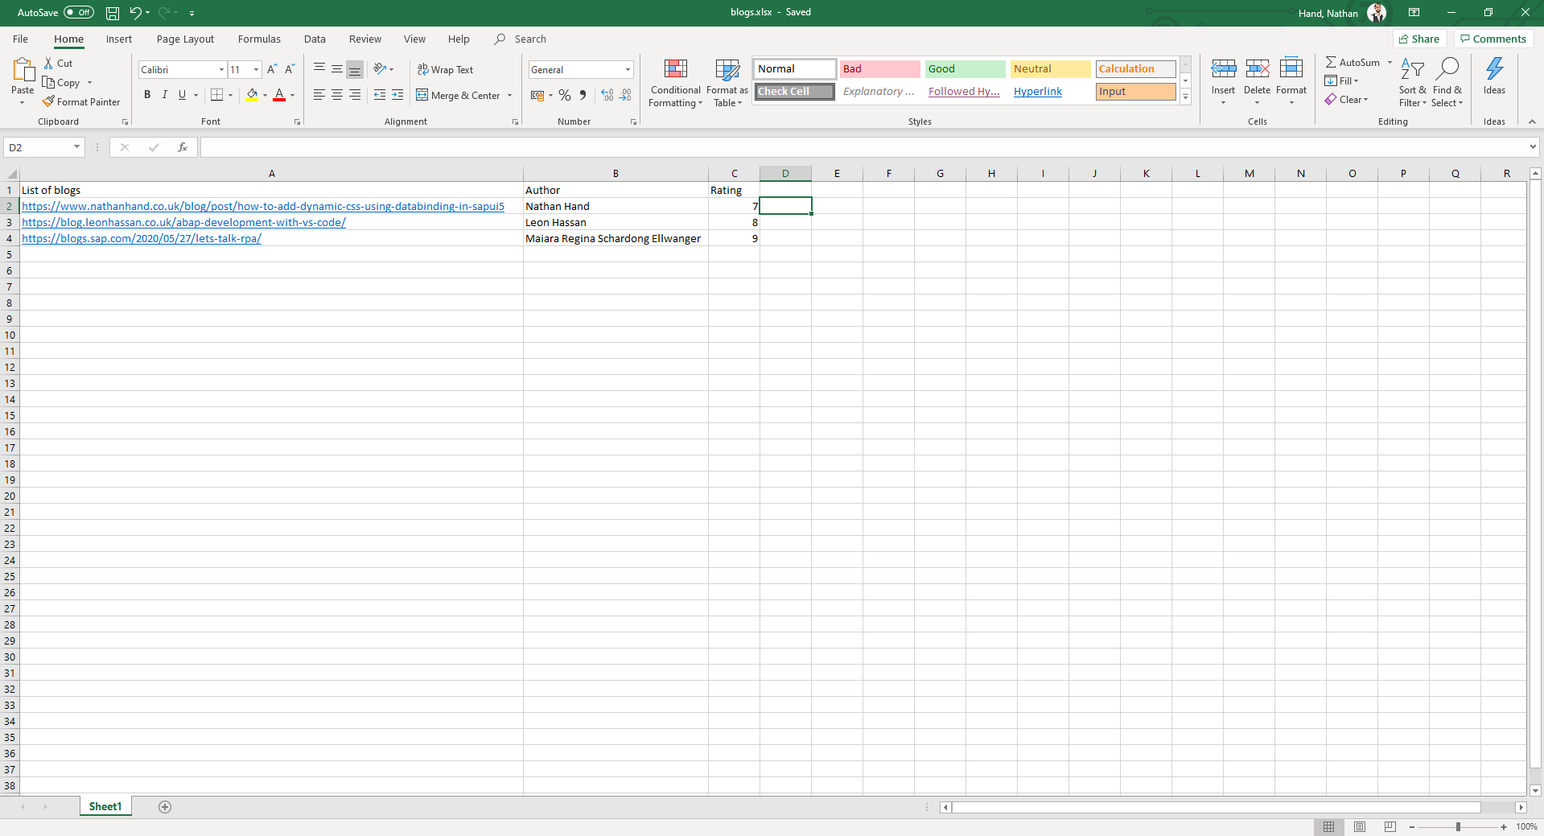The width and height of the screenshot is (1544, 836).
Task: Toggle AutoSave switch
Action: point(79,13)
